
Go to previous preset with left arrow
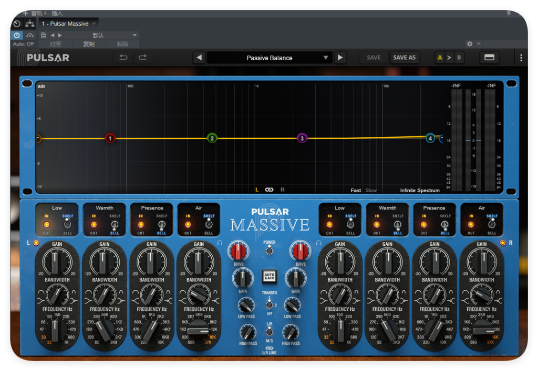tap(199, 58)
